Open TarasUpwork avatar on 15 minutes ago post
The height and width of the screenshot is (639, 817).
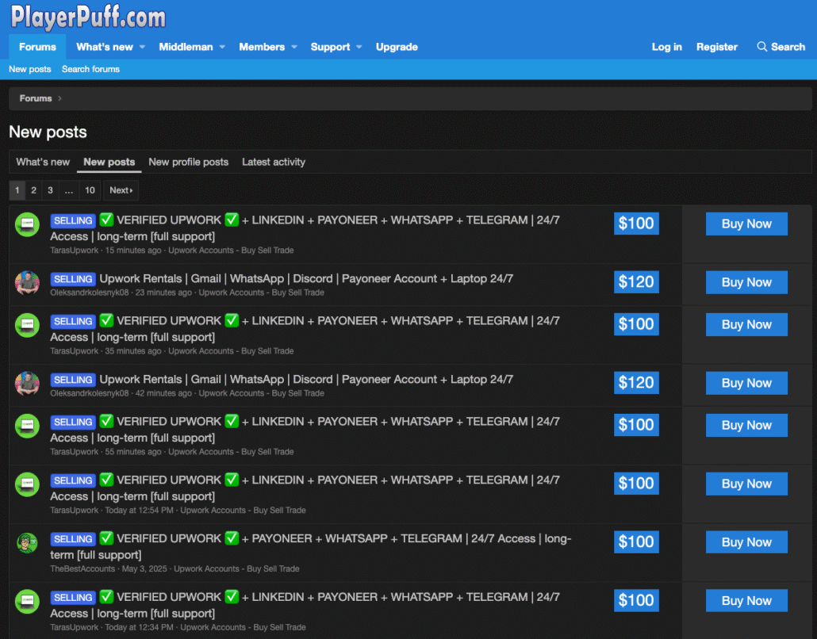point(27,224)
